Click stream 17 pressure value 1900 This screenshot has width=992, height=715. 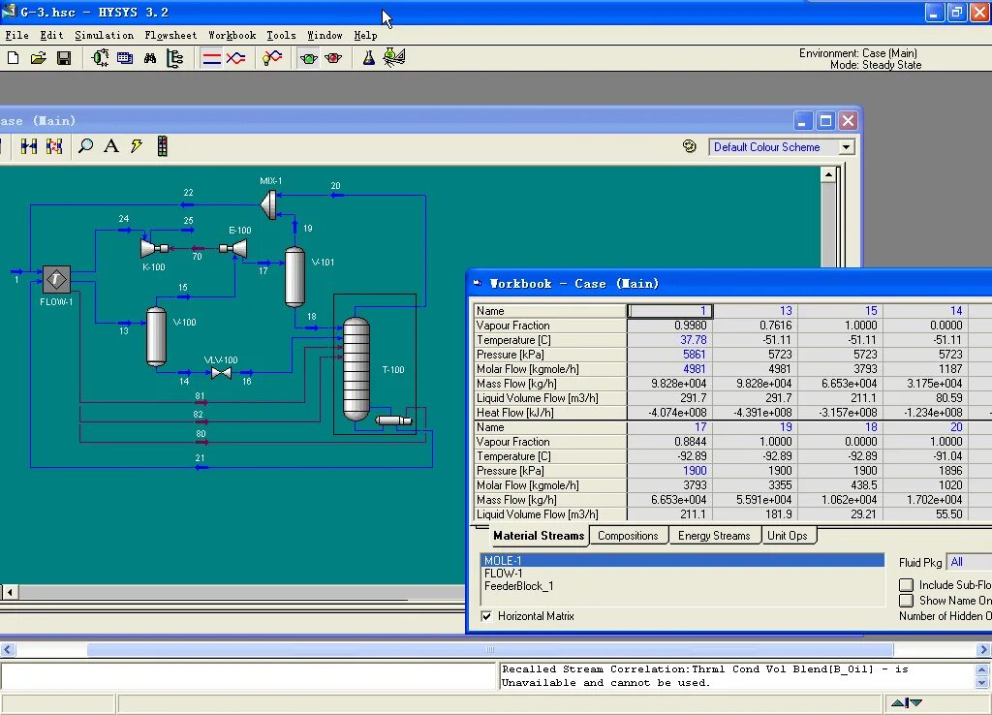click(x=670, y=471)
